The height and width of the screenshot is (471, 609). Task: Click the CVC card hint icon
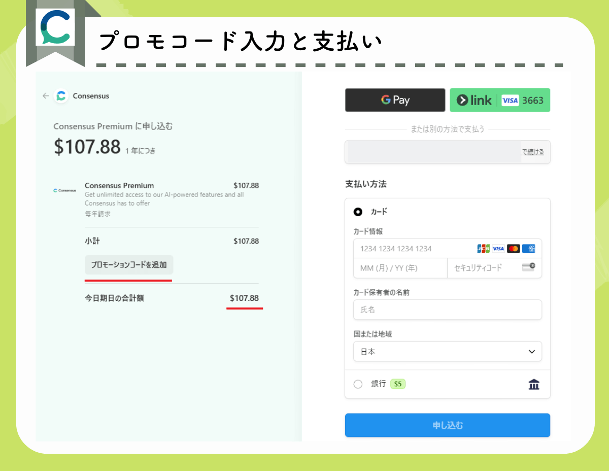528,267
